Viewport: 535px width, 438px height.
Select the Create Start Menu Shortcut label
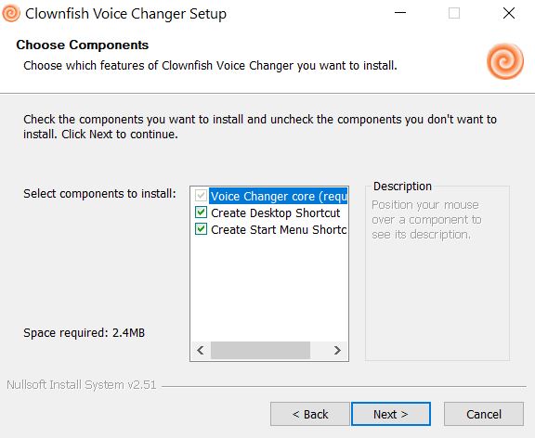(279, 229)
